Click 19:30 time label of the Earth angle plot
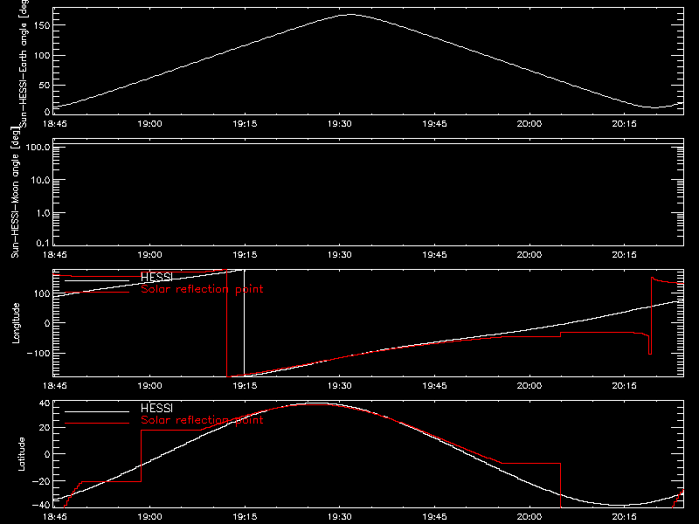Image resolution: width=699 pixels, height=524 pixels. (340, 124)
